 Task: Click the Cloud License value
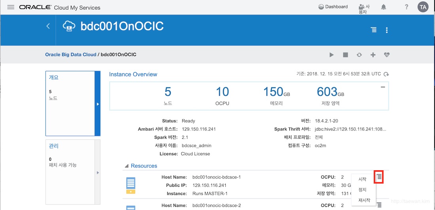coord(195,154)
